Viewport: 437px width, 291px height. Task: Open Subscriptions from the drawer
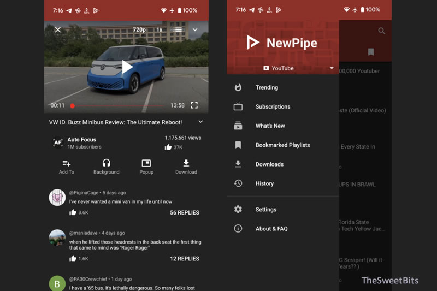click(283, 106)
